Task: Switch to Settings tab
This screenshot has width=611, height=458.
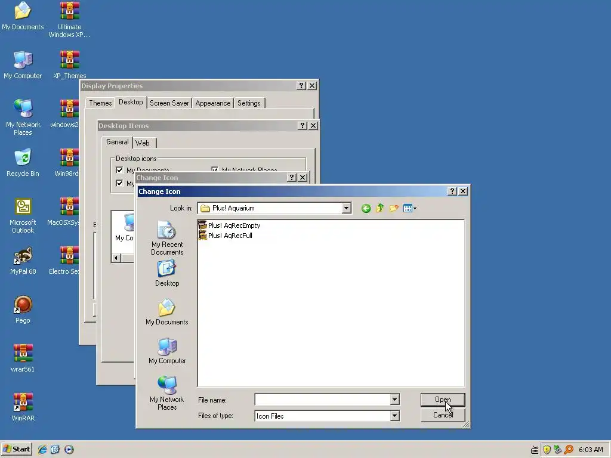Action: (x=249, y=103)
